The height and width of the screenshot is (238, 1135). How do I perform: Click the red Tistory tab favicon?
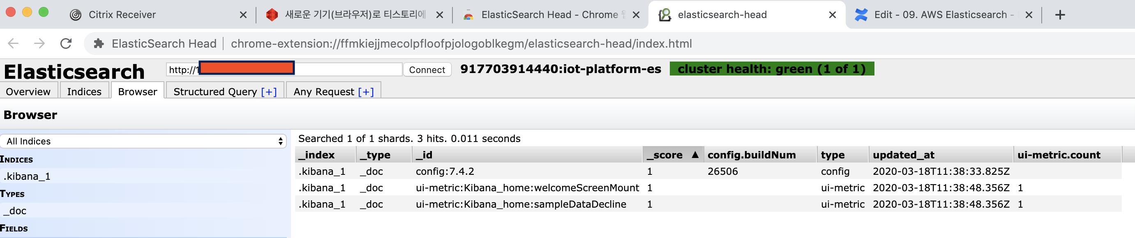[272, 15]
